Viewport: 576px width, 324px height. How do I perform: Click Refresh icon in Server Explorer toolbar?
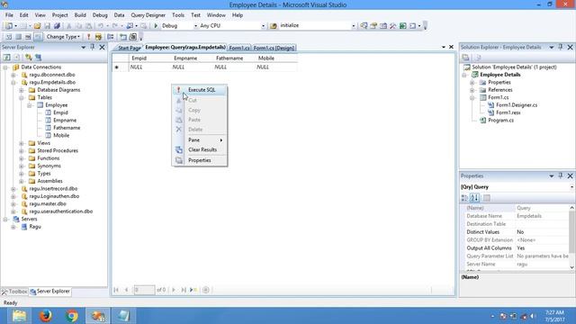tap(6, 58)
